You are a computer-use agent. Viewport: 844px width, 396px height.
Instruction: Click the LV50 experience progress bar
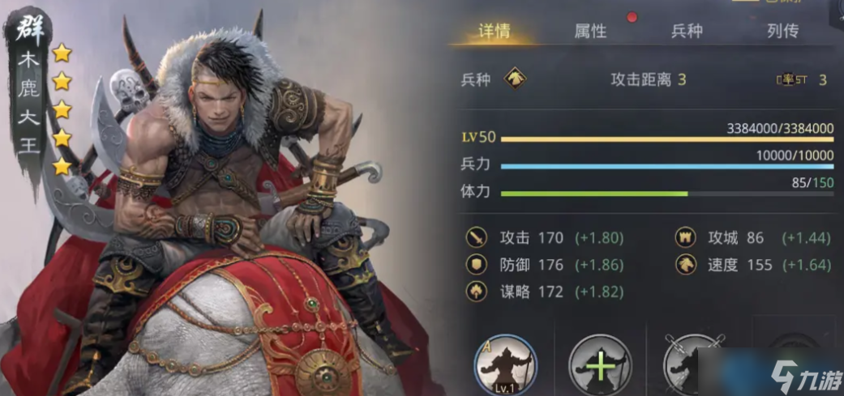click(x=667, y=139)
